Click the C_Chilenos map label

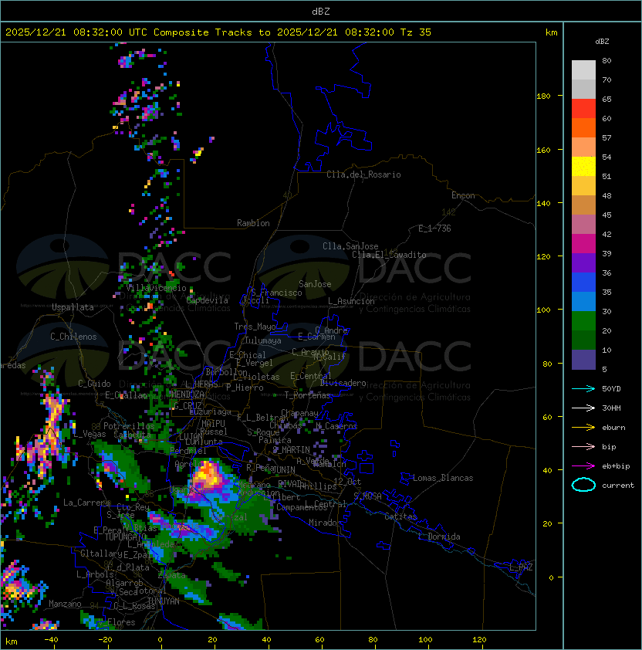point(73,337)
